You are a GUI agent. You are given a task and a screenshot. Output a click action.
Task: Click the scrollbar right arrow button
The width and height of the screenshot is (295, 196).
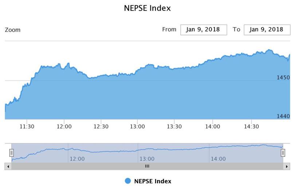click(287, 166)
